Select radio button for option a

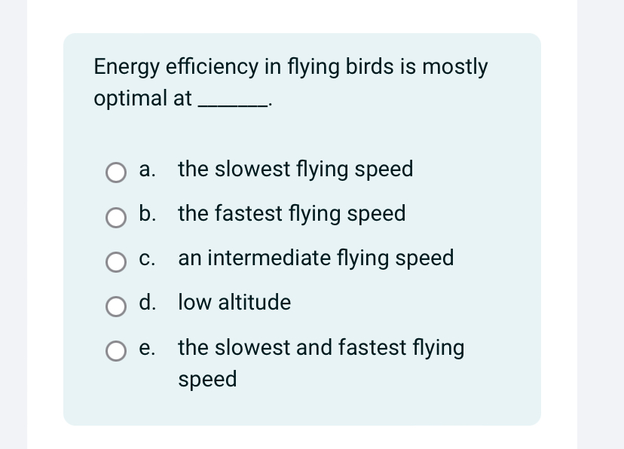click(116, 173)
